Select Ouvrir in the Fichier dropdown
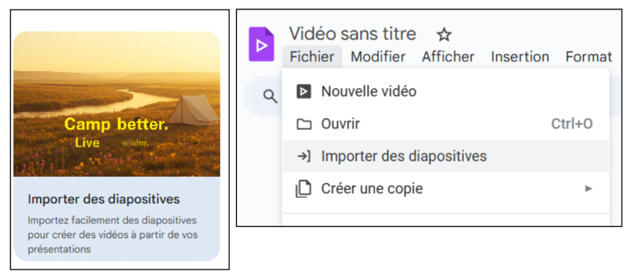This screenshot has width=637, height=275. [x=445, y=124]
